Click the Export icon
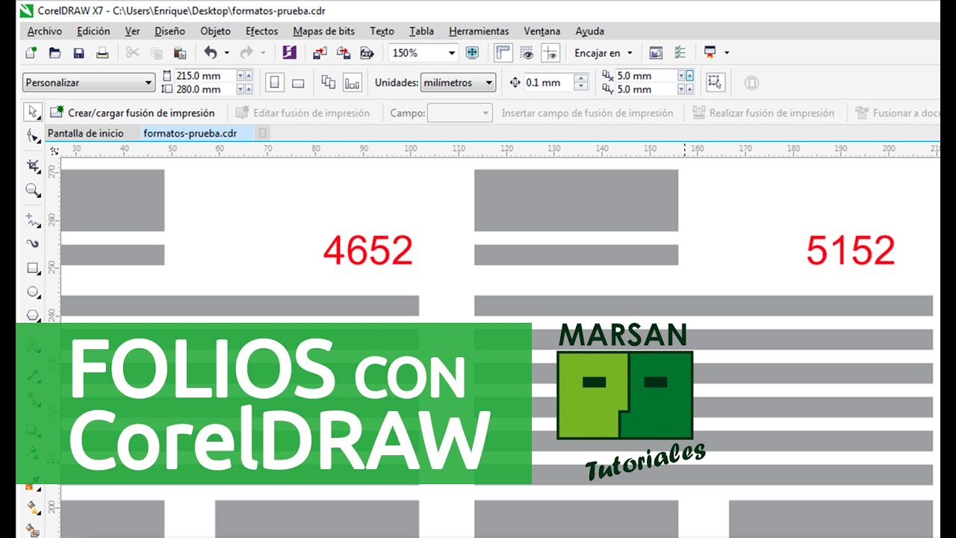956x538 pixels. (344, 53)
